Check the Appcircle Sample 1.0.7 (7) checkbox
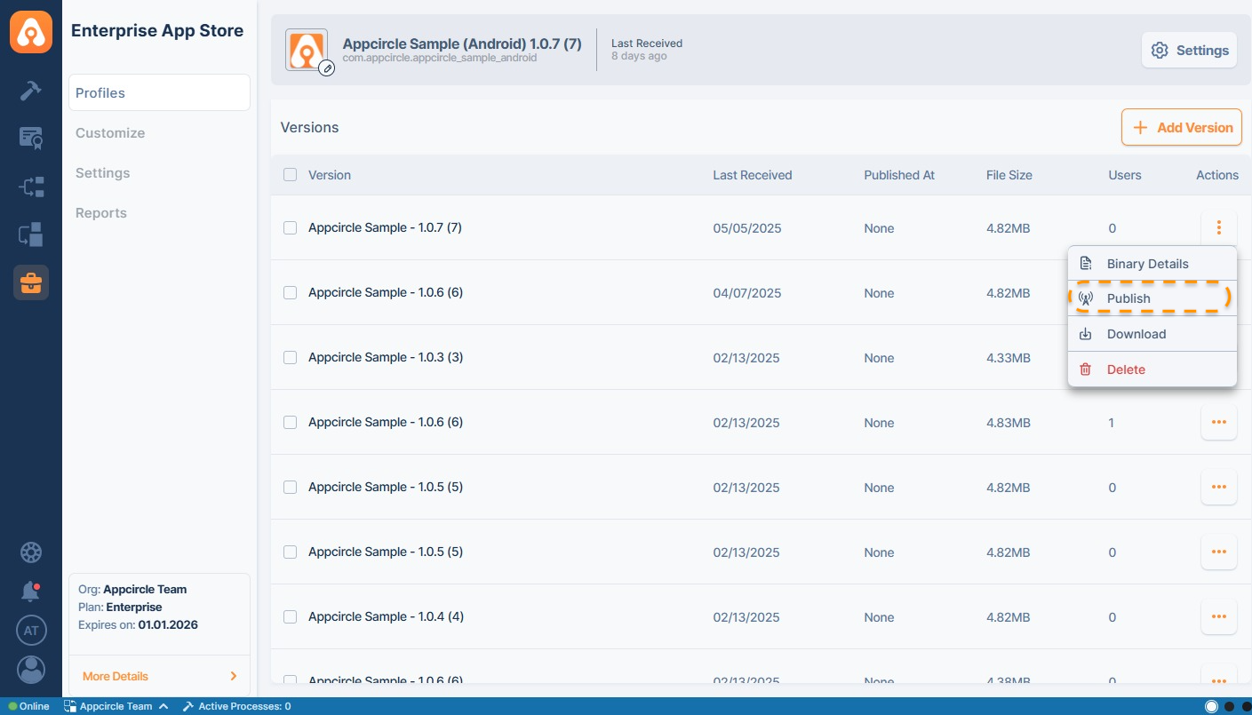This screenshot has width=1252, height=715. coord(290,228)
